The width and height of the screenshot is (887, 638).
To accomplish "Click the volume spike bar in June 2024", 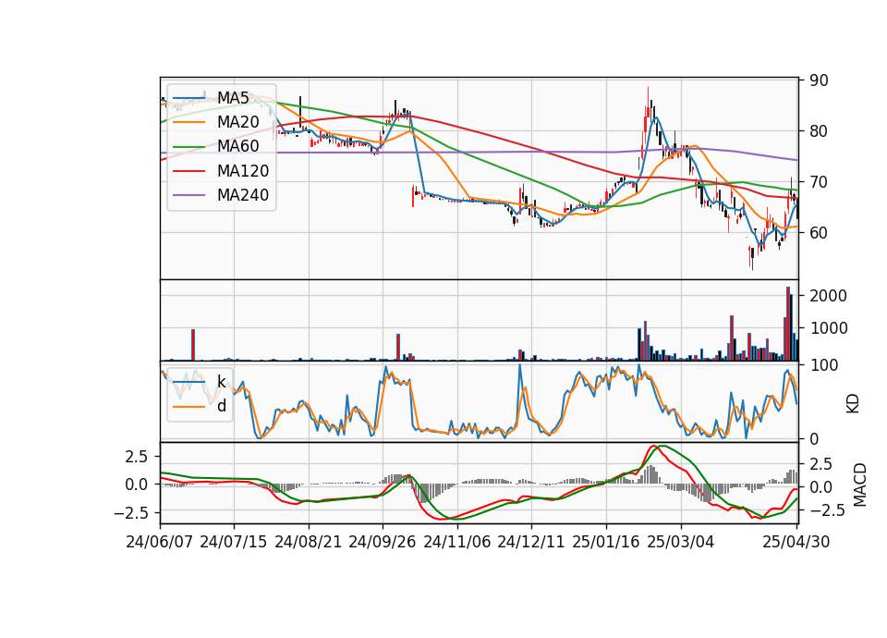I will click(x=193, y=345).
